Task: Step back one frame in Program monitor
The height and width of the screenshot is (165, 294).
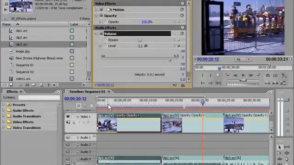Action: (x=235, y=75)
